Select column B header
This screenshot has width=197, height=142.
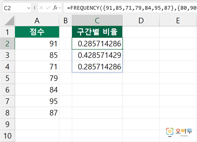point(66,20)
